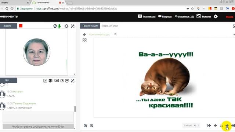This screenshot has width=235, height=132.
Task: Click the chat envelope mail icon
Action: 57,81
